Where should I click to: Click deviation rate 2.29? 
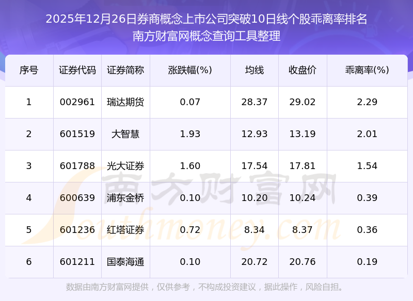tap(367, 102)
